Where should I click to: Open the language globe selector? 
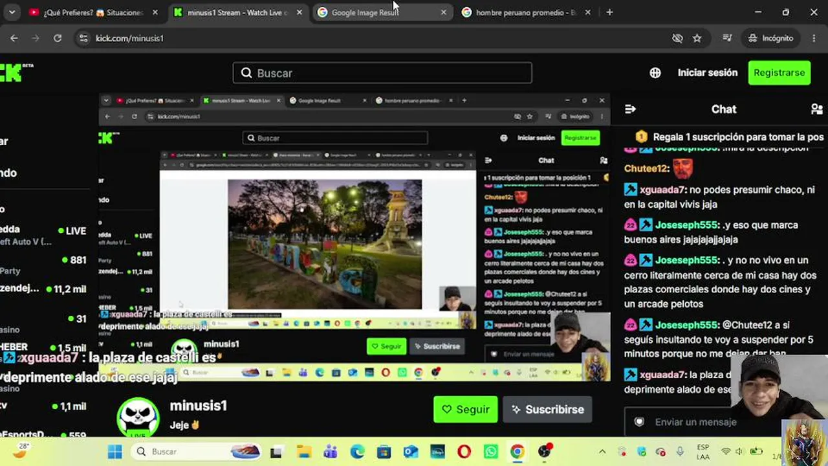[655, 73]
